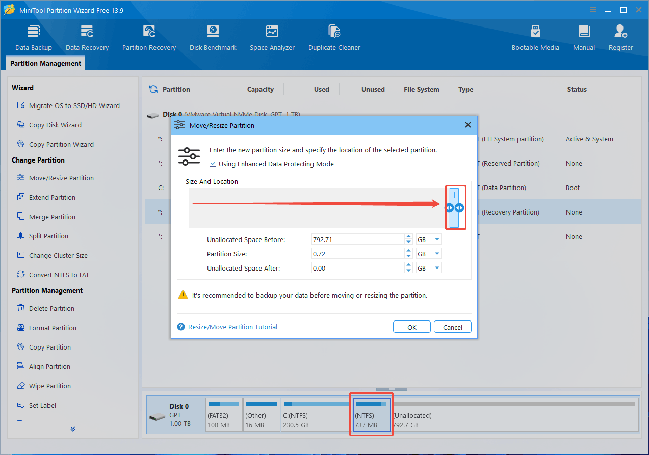Open Resize/Move Partition Tutorial link
Image resolution: width=649 pixels, height=455 pixels.
232,327
